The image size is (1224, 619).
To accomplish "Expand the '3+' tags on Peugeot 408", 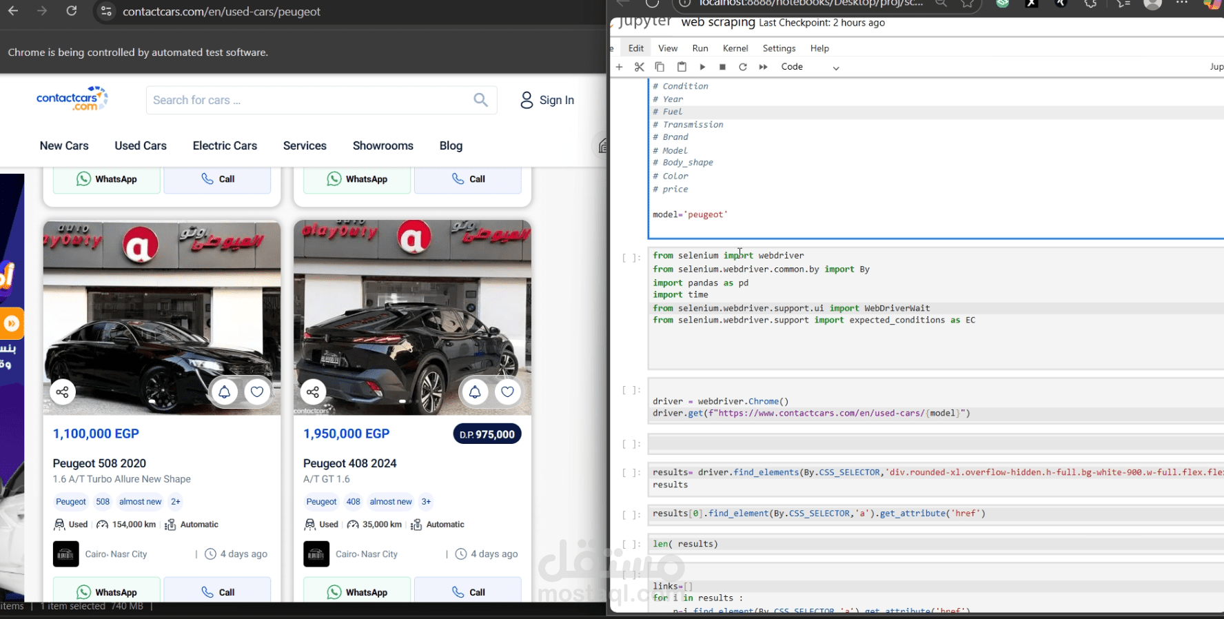I will click(x=426, y=502).
